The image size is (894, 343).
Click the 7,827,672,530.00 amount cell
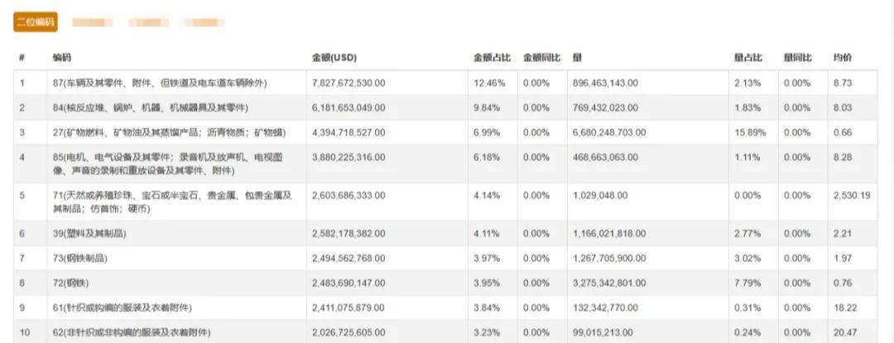348,83
